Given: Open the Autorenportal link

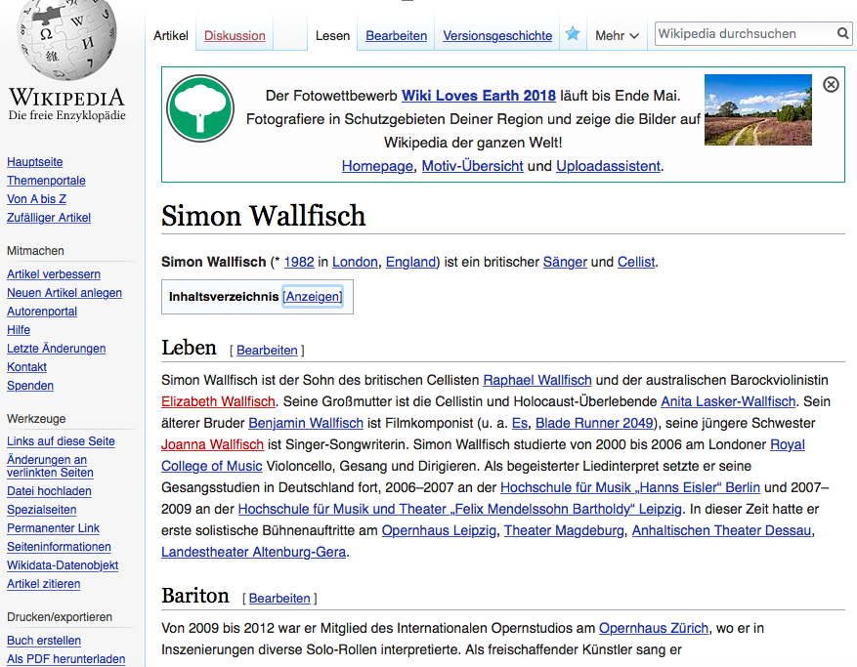Looking at the screenshot, I should point(42,312).
